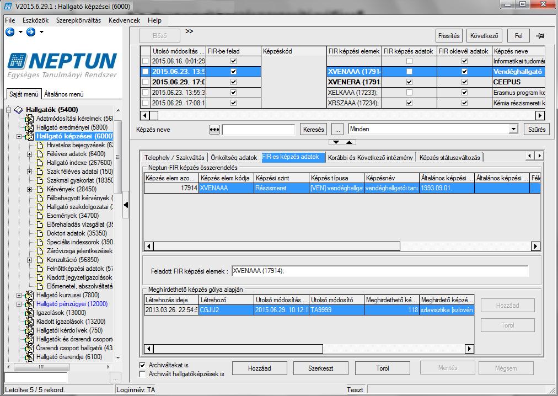
Task: Click the Eseményeк (34700) page icon
Action: pos(40,216)
